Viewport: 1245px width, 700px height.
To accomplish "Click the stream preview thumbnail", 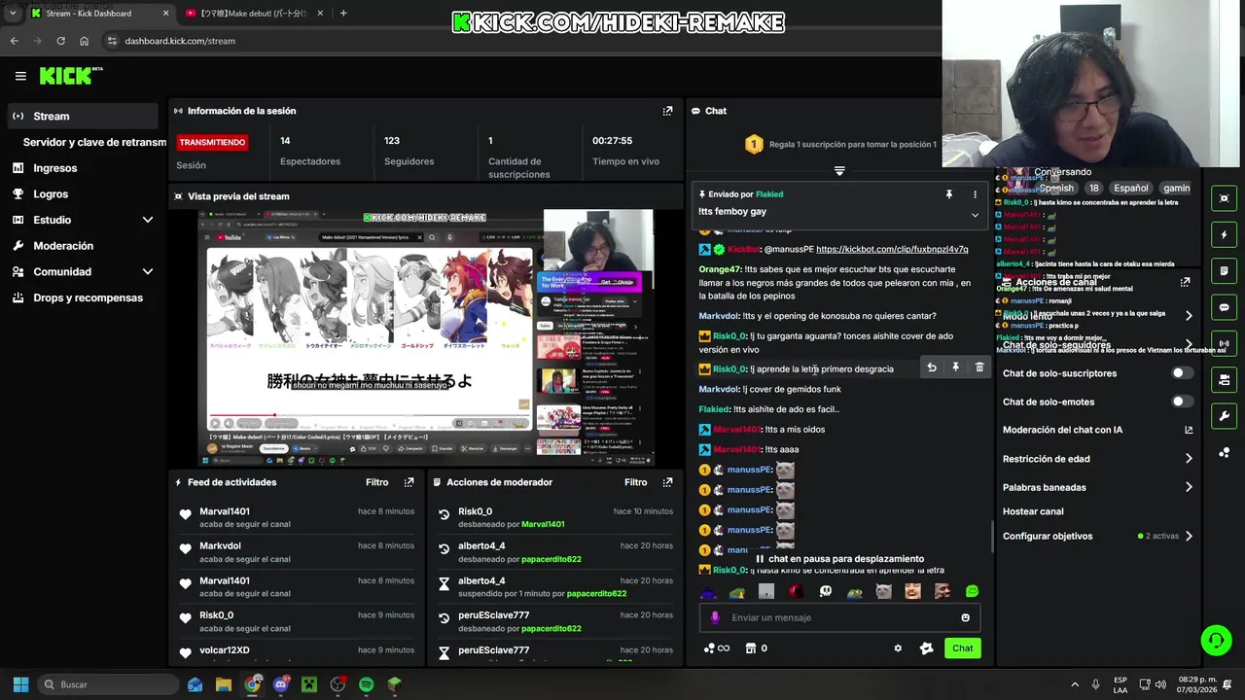I will pos(426,337).
